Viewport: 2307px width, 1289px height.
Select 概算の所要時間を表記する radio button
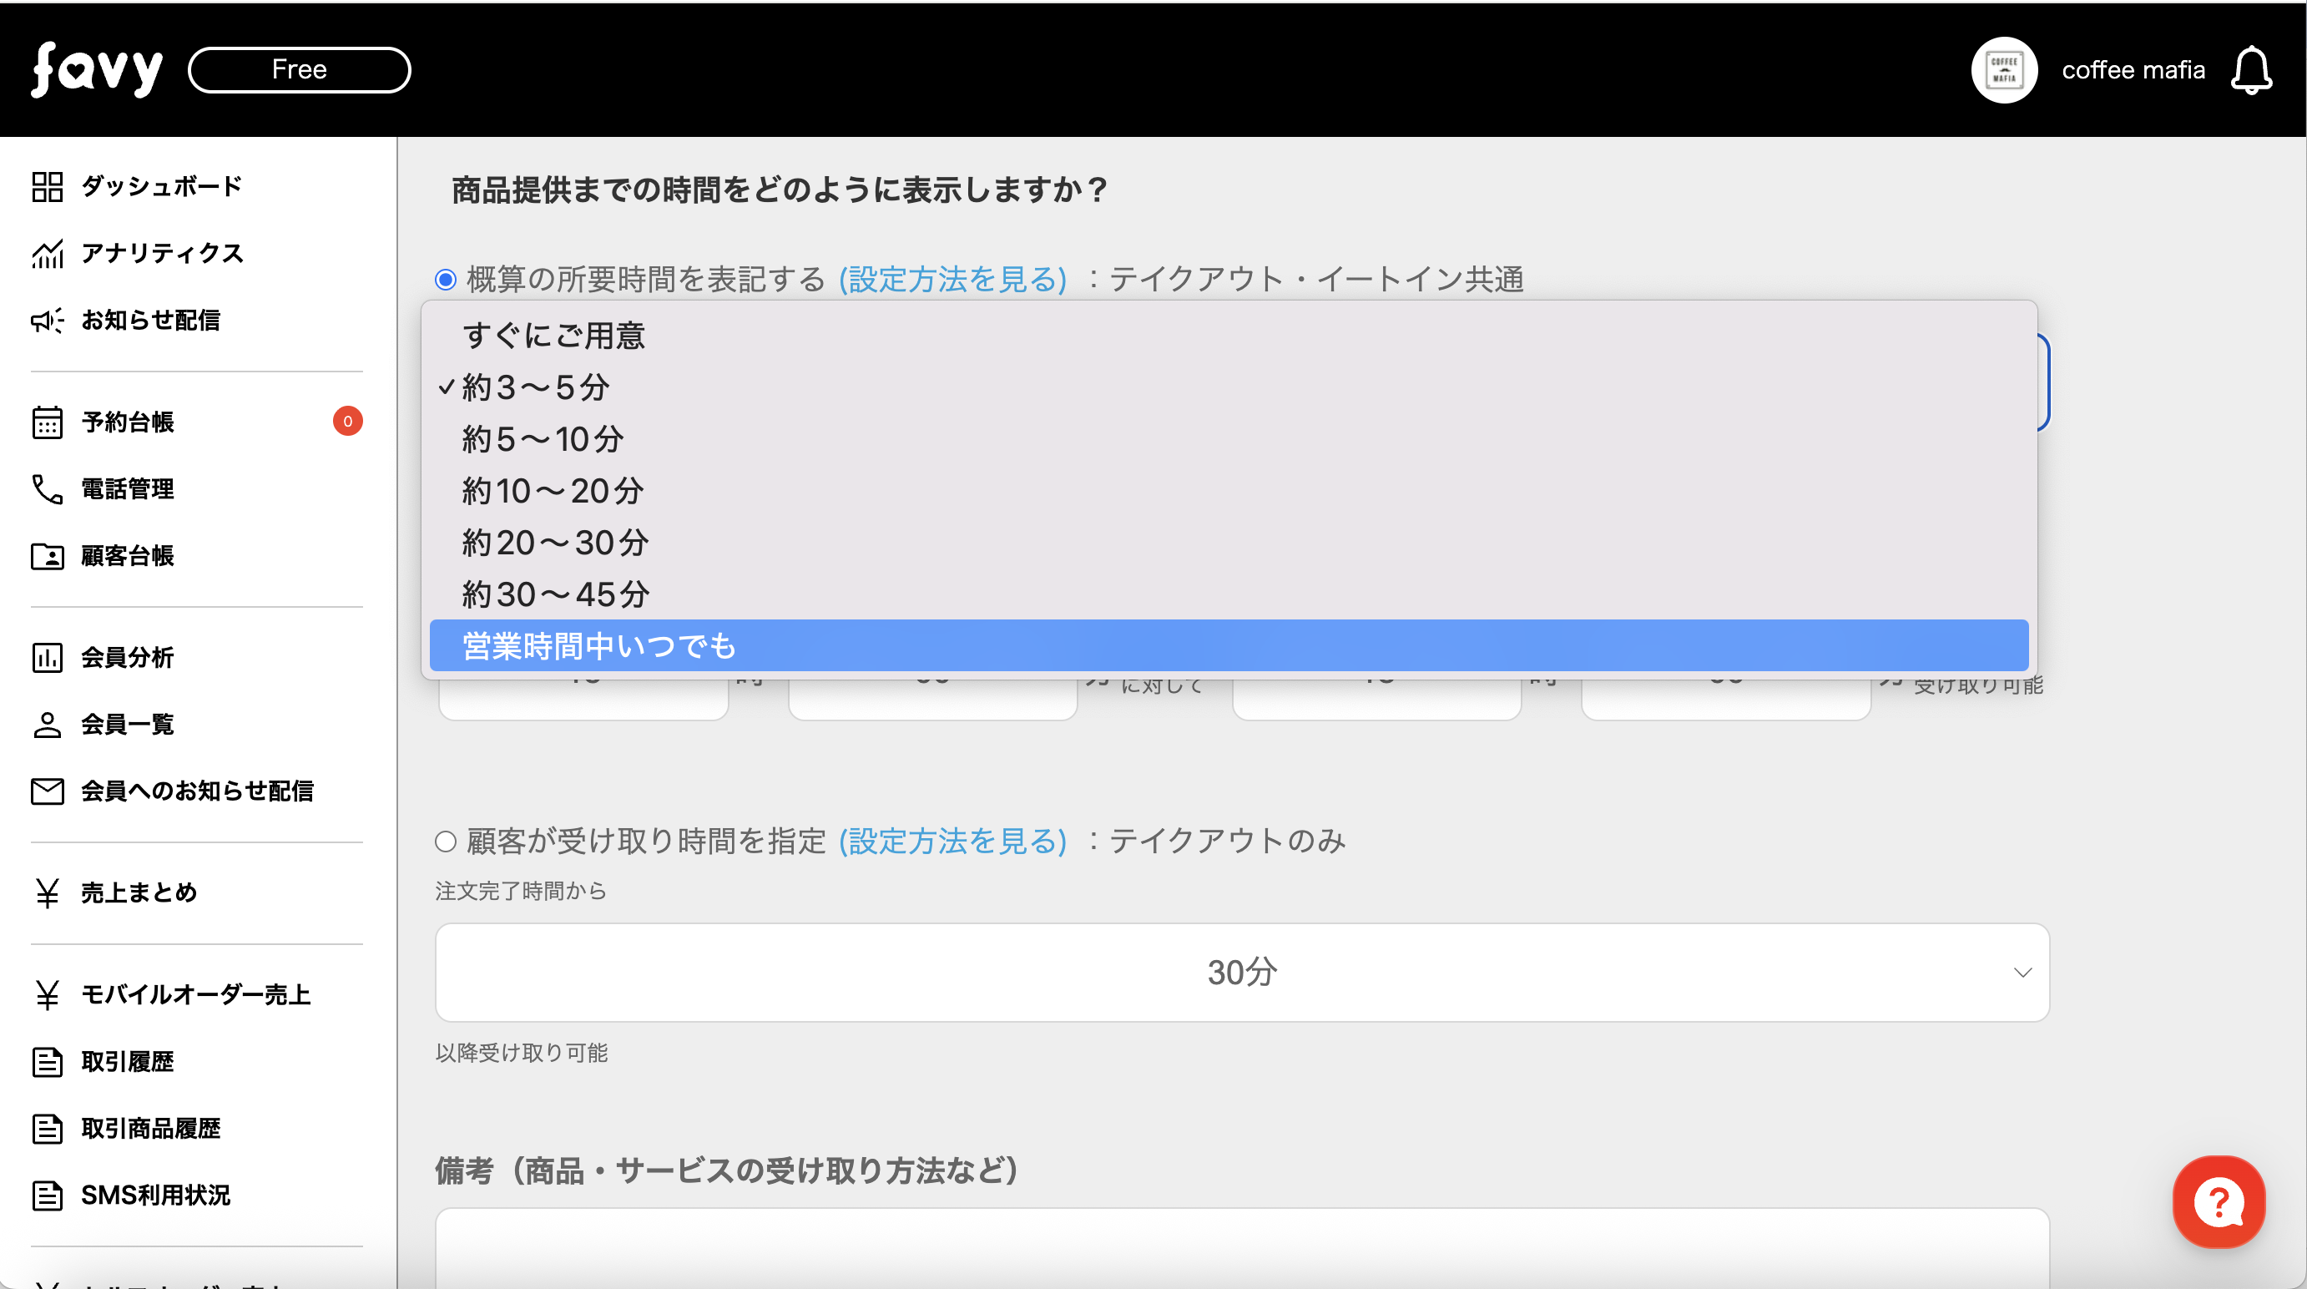tap(445, 280)
